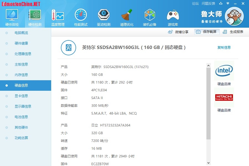The width and height of the screenshot is (249, 166).
Task: Open 驱动检测 driver detection
Action: [x=104, y=17]
